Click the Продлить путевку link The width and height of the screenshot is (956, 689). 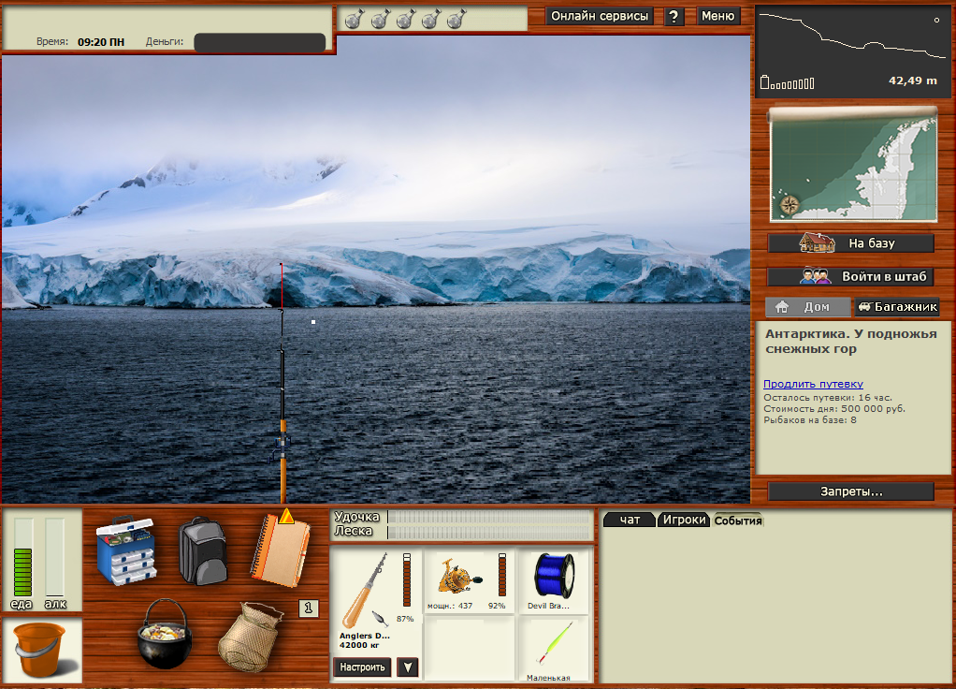pyautogui.click(x=813, y=384)
